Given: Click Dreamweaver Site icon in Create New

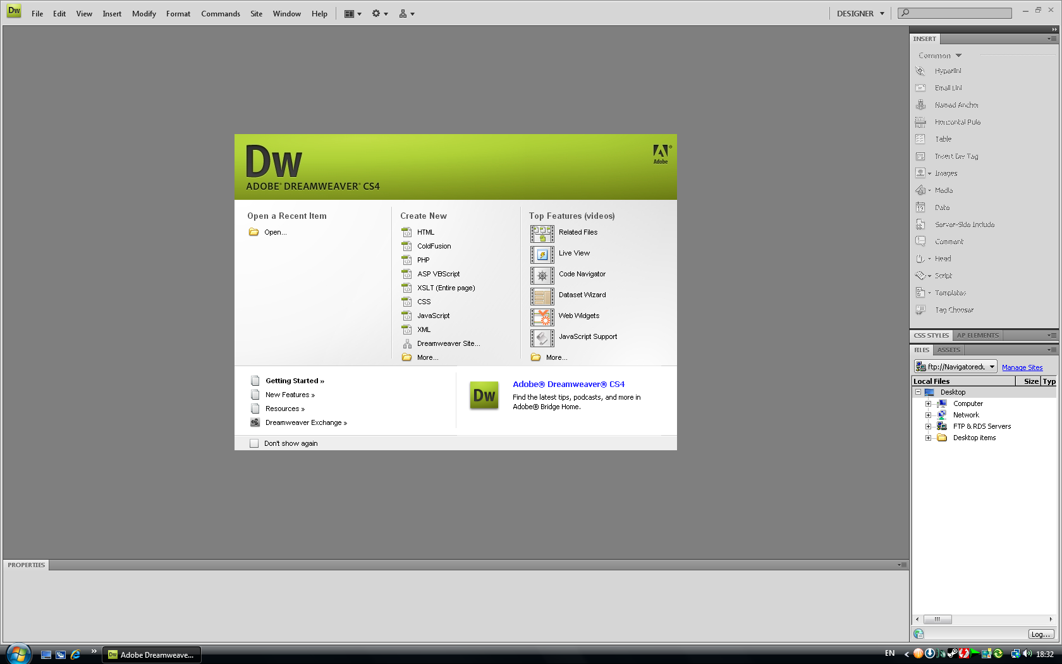Looking at the screenshot, I should (x=407, y=343).
